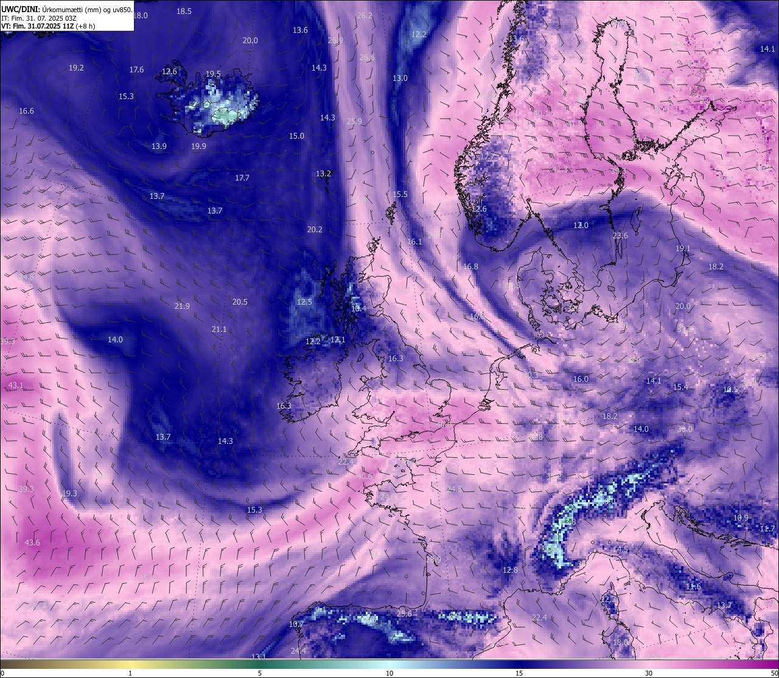This screenshot has width=779, height=678.
Task: Select the 20.2 value northwest of Scotland
Action: point(315,229)
